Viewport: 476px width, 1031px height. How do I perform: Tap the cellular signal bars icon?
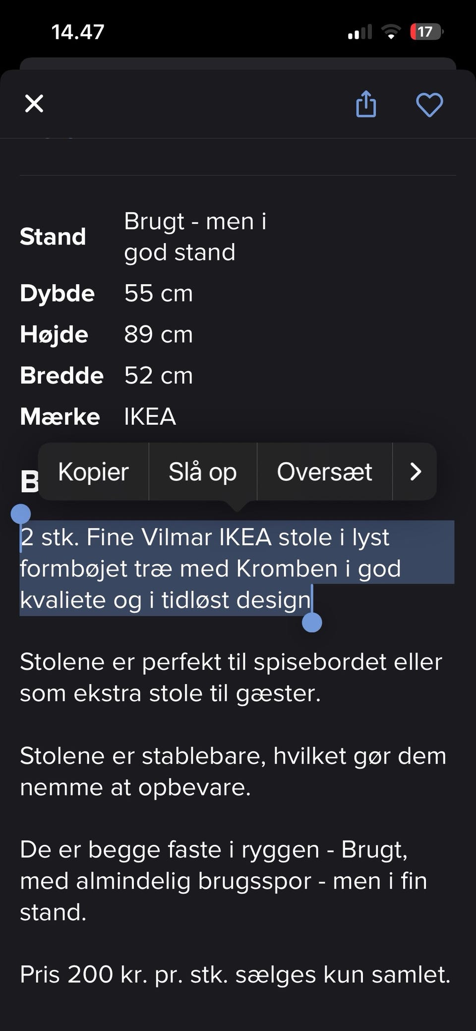(359, 33)
